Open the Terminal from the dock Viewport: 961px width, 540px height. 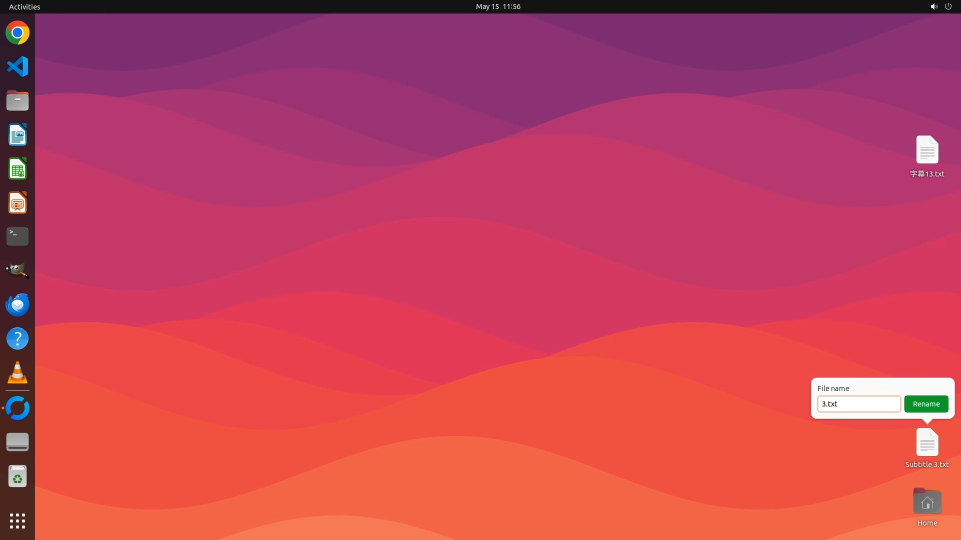point(18,236)
